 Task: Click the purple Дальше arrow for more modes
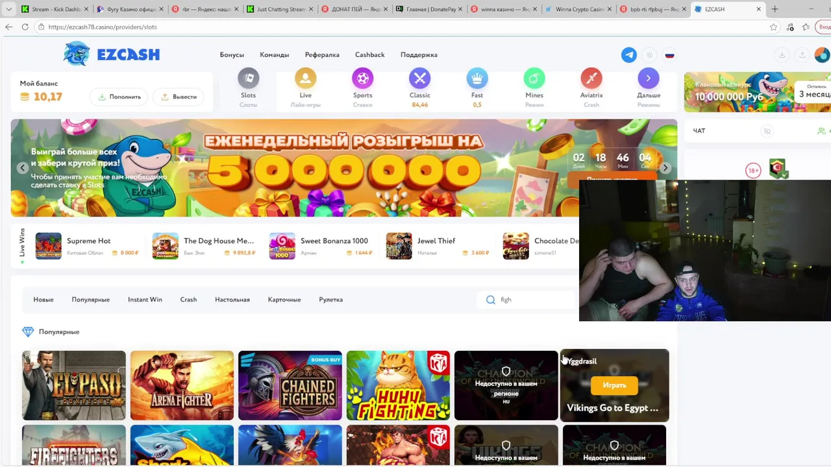(648, 78)
